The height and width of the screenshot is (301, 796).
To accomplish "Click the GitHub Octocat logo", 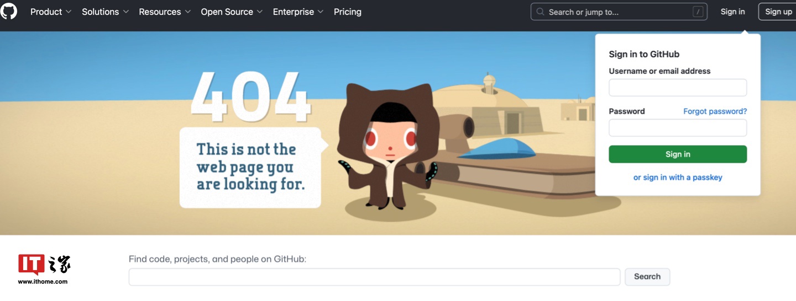I will (x=8, y=12).
